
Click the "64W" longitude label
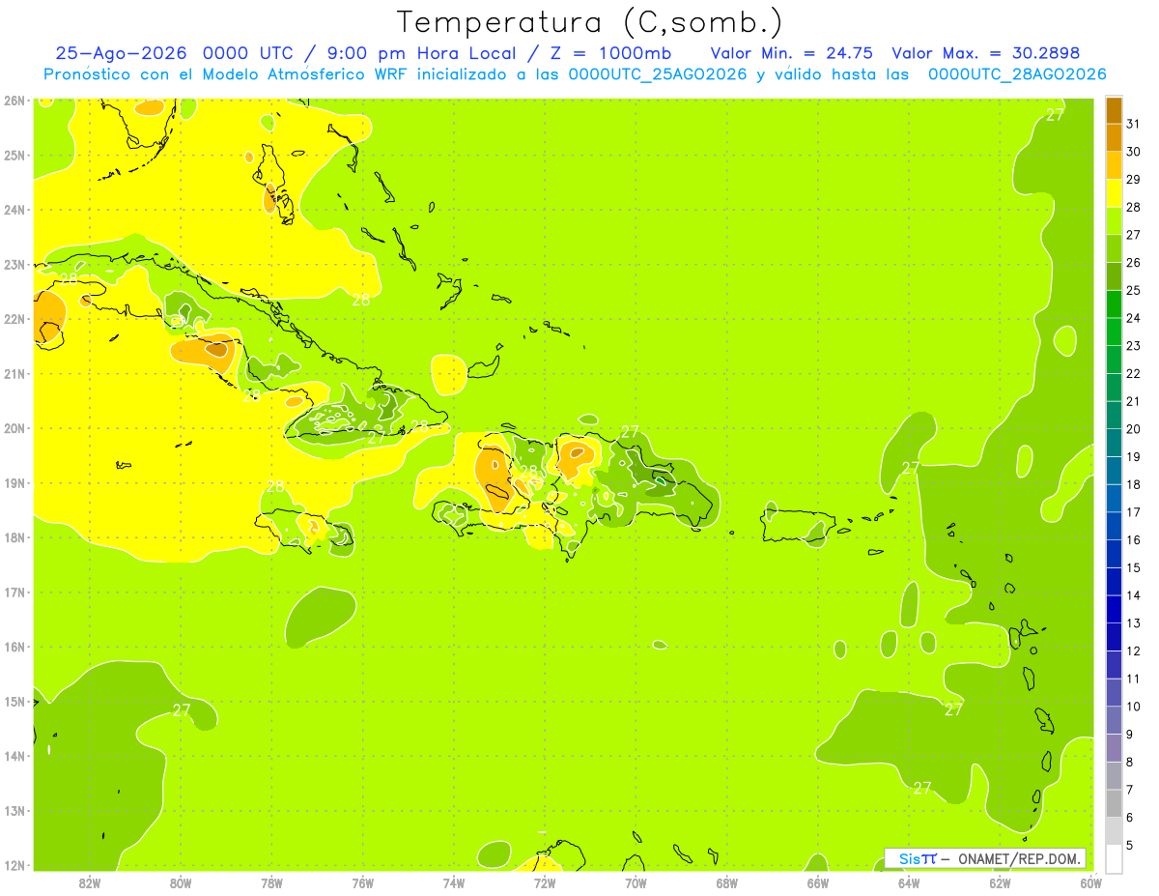(909, 882)
